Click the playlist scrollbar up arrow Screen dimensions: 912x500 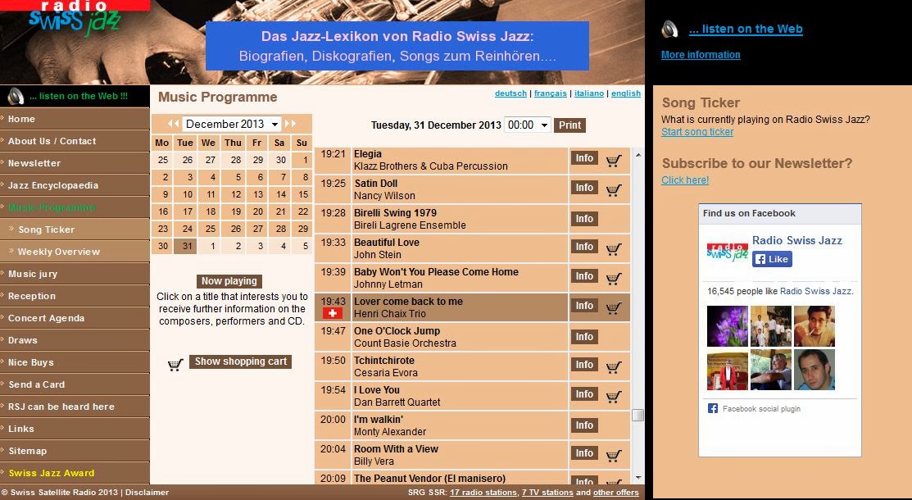(x=638, y=155)
